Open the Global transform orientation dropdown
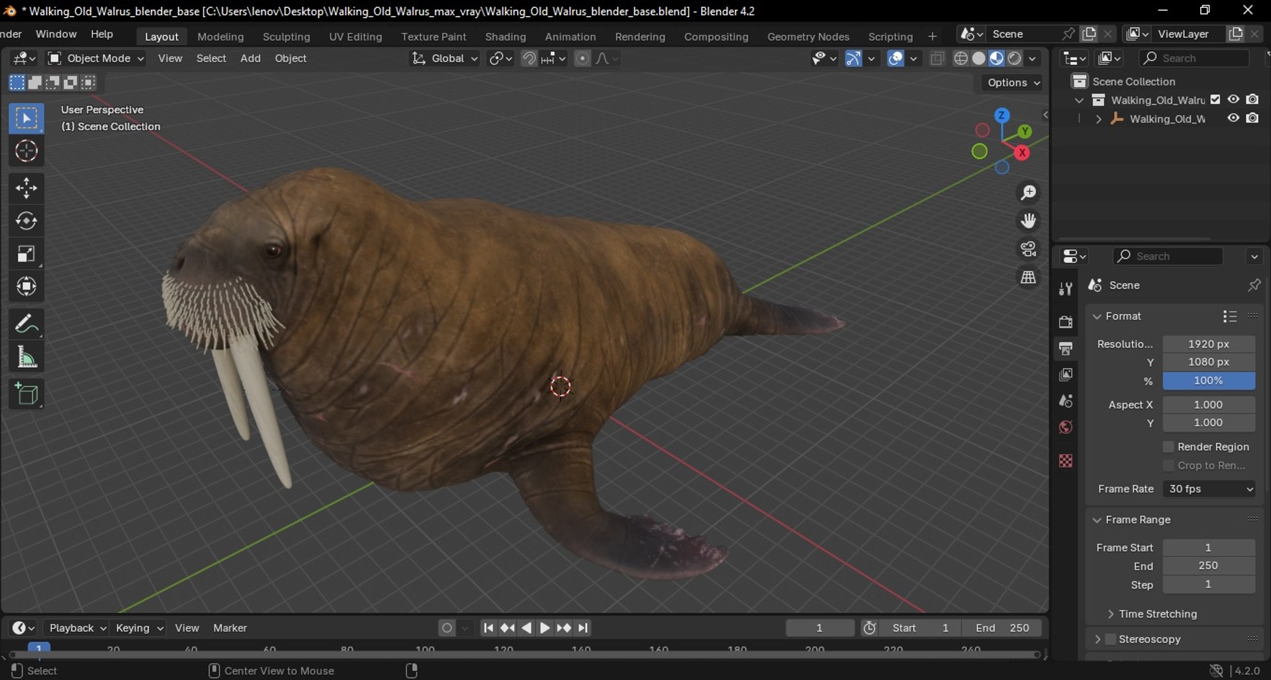The image size is (1271, 680). 444,58
